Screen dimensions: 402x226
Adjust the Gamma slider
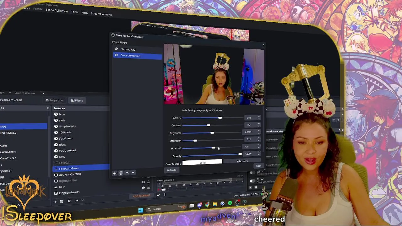pos(213,118)
